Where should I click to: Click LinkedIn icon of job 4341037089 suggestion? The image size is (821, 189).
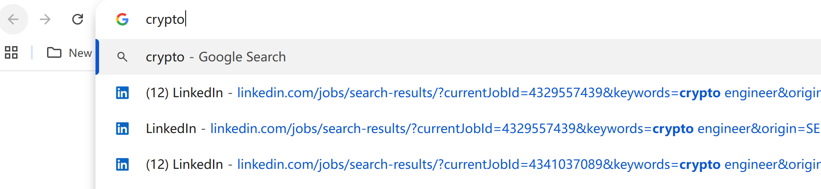pyautogui.click(x=122, y=164)
